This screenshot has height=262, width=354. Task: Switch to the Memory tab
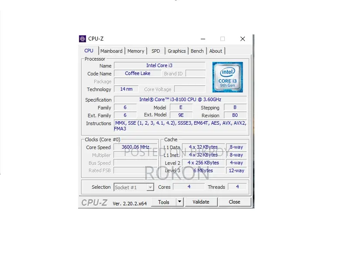point(136,51)
